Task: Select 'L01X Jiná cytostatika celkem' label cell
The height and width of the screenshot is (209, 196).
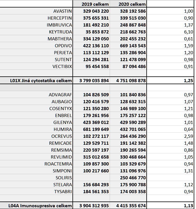Action: tap(36, 80)
